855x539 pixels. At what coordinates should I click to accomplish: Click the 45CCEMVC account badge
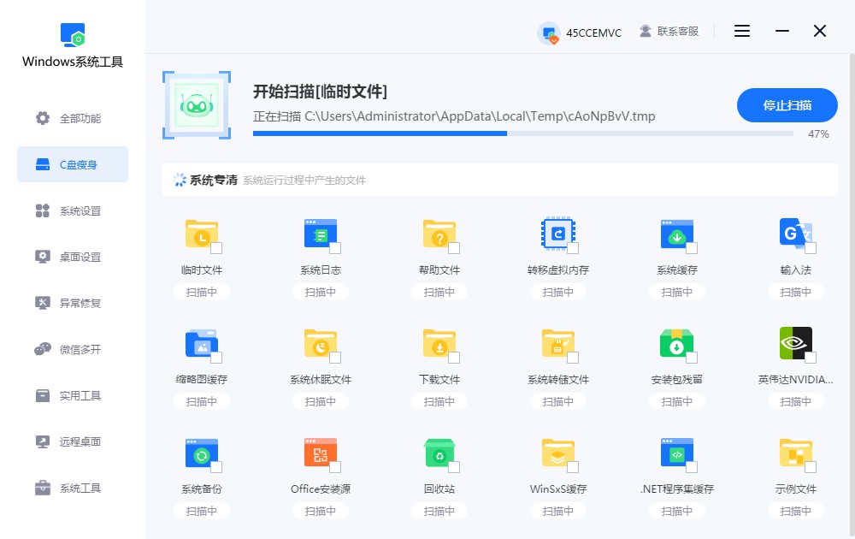pyautogui.click(x=579, y=31)
